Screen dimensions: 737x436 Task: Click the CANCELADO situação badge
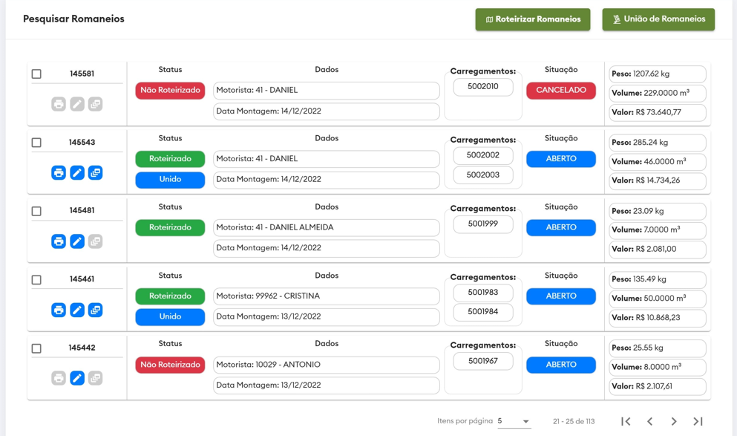coord(560,91)
